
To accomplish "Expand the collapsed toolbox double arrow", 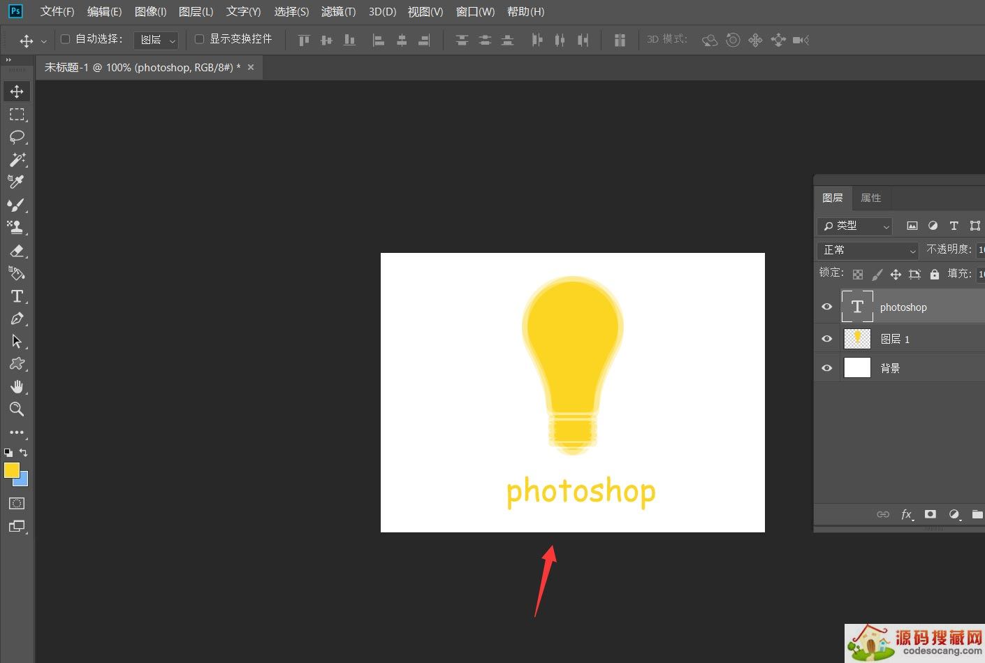I will [x=8, y=60].
